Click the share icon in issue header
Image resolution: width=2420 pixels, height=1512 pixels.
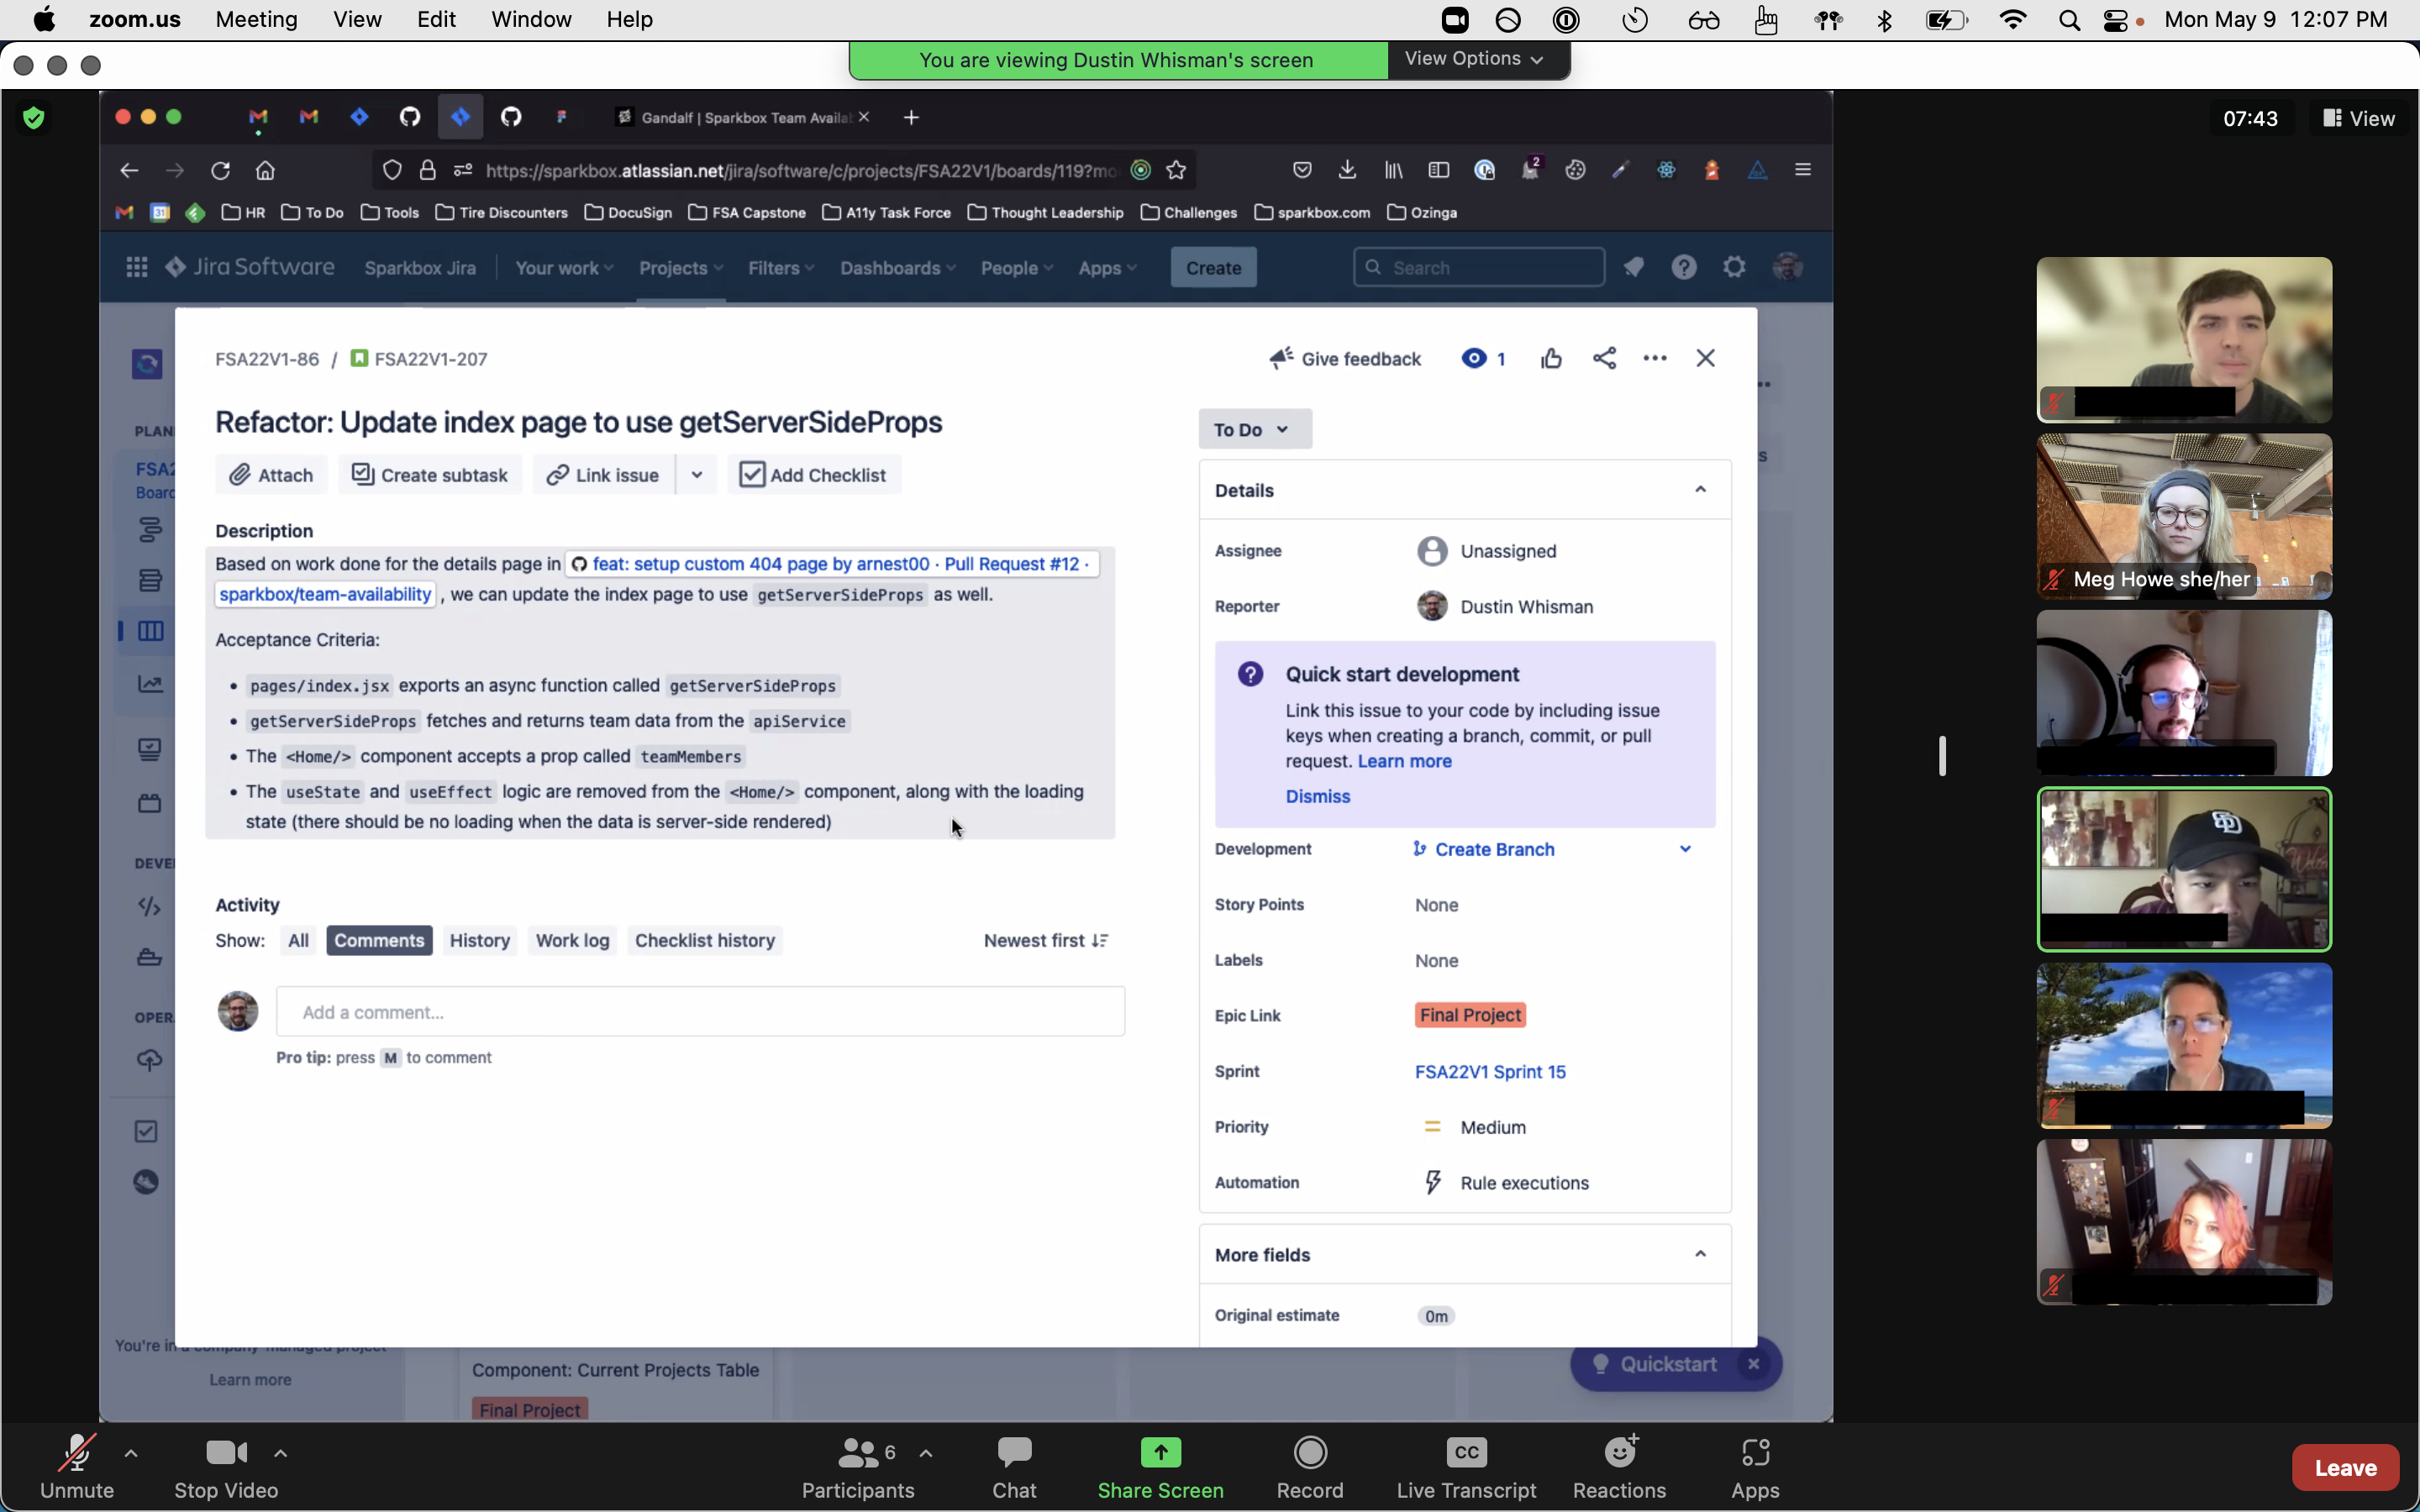[1604, 358]
